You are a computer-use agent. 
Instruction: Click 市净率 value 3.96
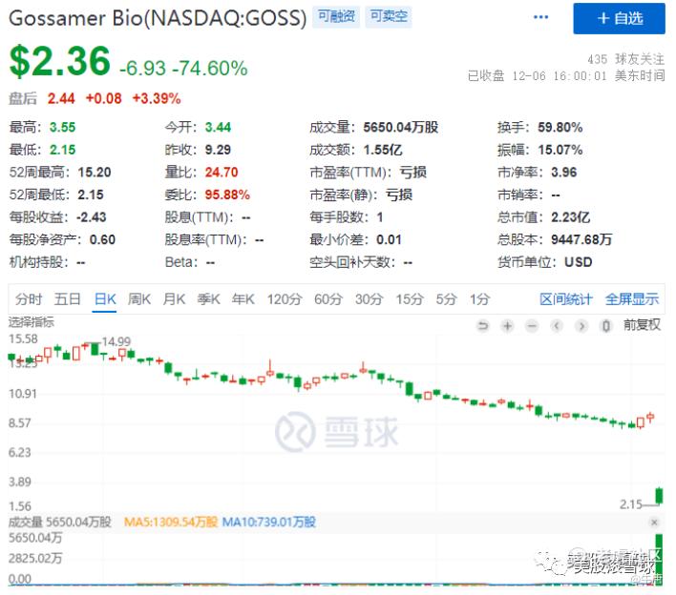pyautogui.click(x=563, y=173)
